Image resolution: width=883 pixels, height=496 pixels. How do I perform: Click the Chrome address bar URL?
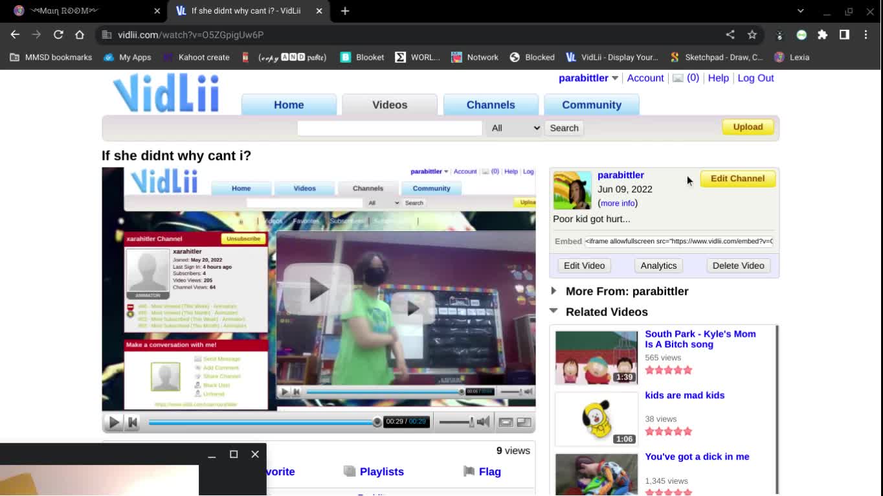[x=190, y=35]
